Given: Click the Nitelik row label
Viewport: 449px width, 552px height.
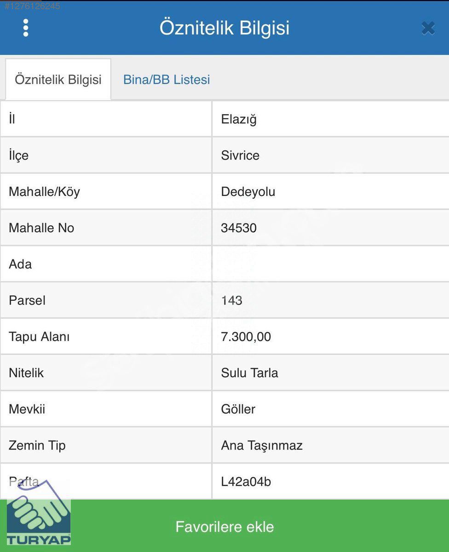Looking at the screenshot, I should pyautogui.click(x=26, y=373).
